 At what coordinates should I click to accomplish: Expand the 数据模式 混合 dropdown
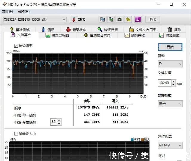[x=170, y=104]
